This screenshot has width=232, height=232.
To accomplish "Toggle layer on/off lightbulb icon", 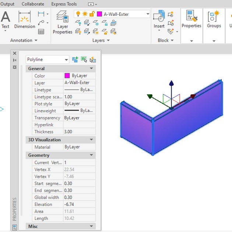I will 78,14.
